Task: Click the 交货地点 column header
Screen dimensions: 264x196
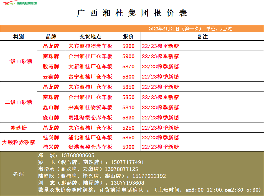Action: point(90,36)
